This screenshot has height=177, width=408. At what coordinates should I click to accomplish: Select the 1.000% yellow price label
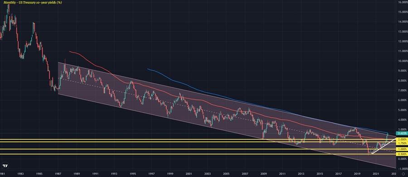click(402, 149)
